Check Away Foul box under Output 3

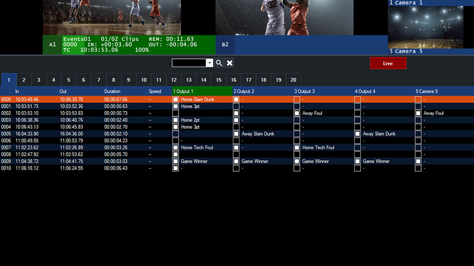pos(297,113)
